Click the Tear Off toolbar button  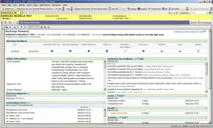coord(113,9)
